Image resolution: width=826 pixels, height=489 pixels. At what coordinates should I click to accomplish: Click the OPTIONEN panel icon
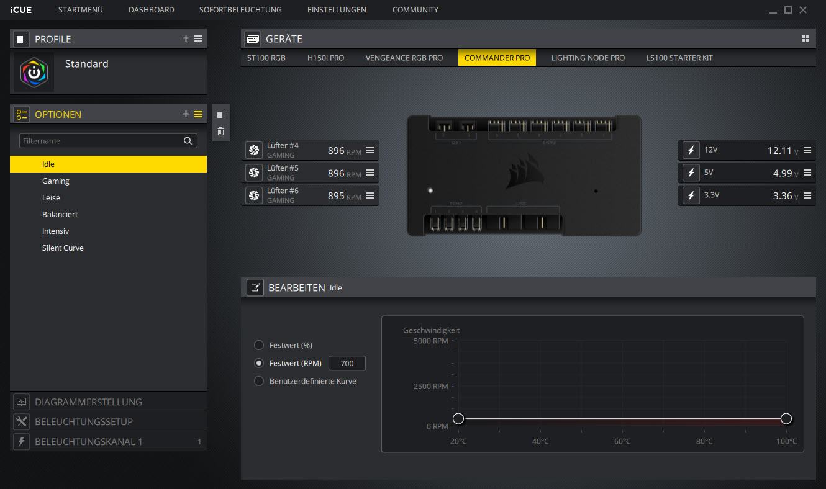click(22, 114)
